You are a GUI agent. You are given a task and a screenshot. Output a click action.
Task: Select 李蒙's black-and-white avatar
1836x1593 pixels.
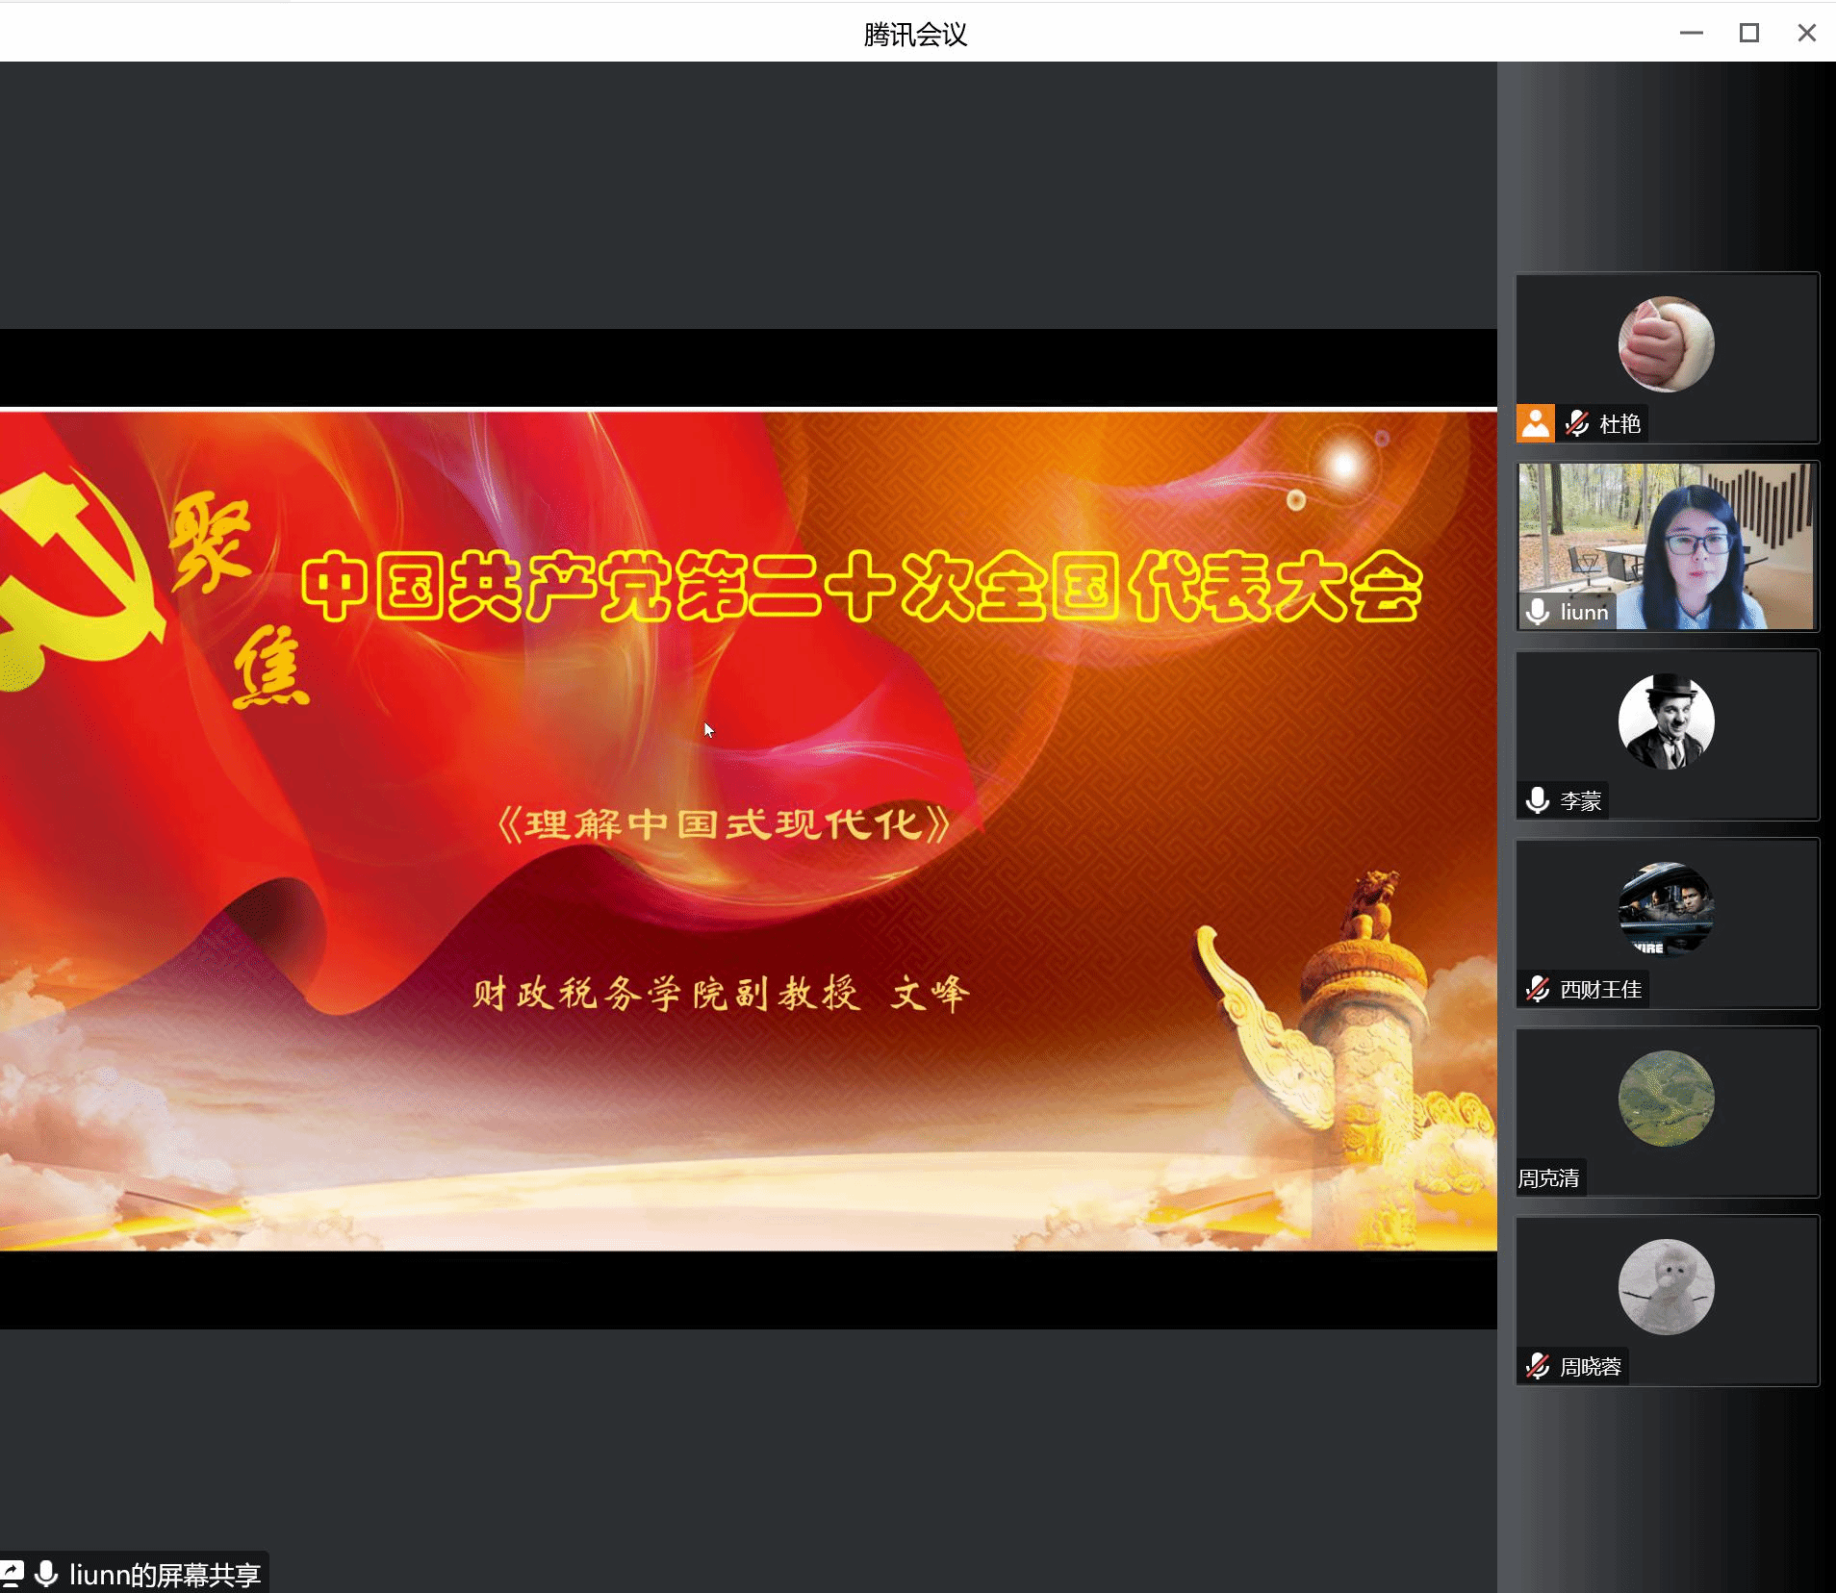1666,721
